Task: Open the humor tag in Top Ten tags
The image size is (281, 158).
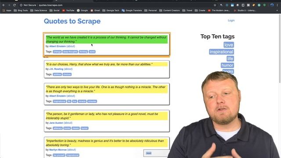Action: pyautogui.click(x=227, y=65)
